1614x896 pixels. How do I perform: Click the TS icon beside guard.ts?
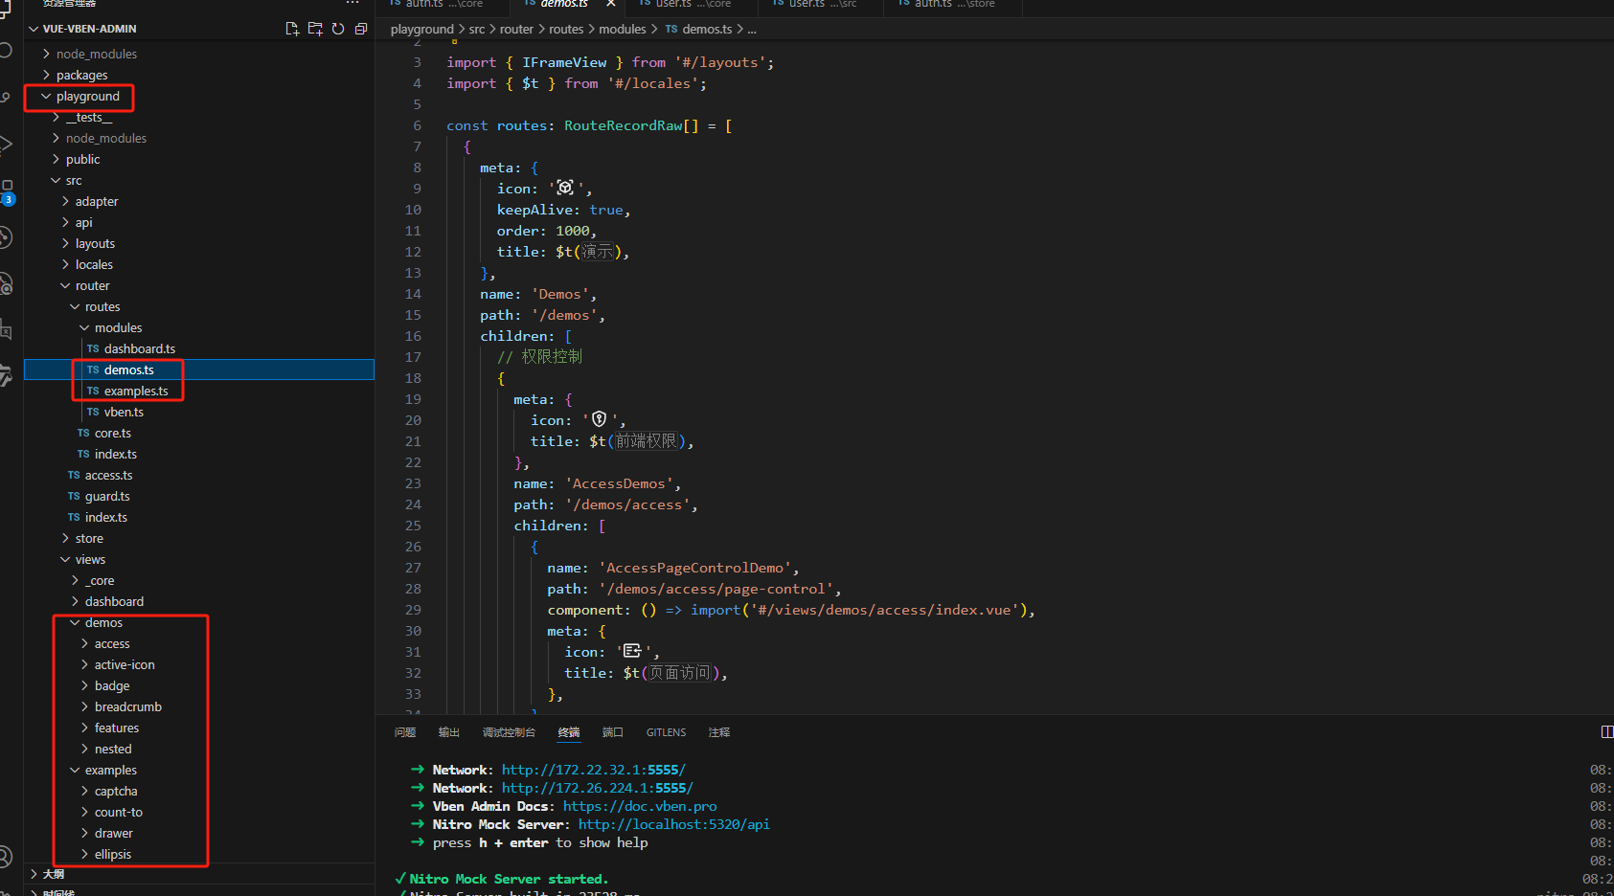(x=74, y=497)
